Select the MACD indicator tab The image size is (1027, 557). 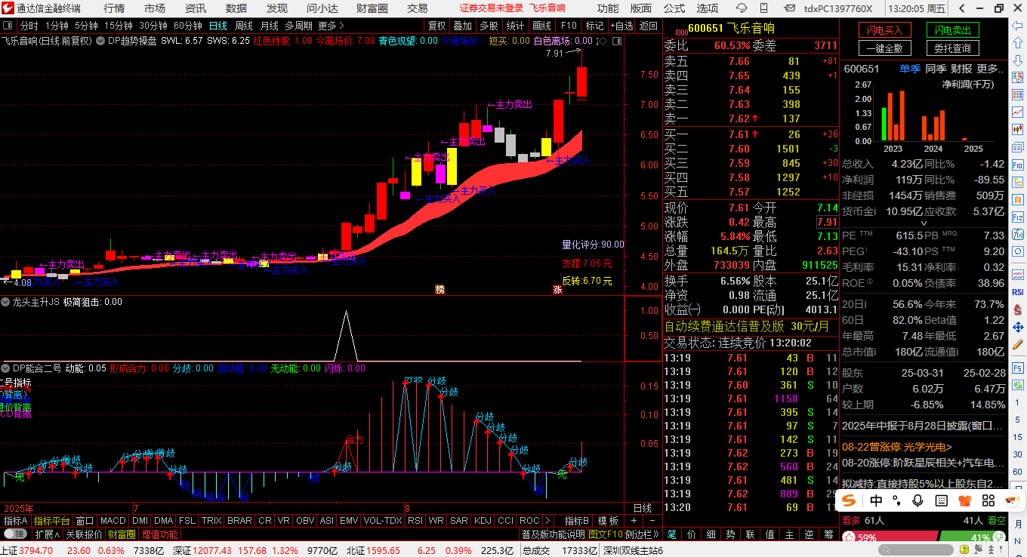[113, 521]
